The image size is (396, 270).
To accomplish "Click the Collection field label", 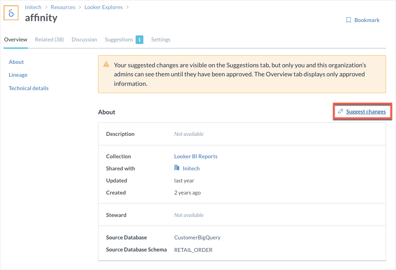I will [x=118, y=157].
